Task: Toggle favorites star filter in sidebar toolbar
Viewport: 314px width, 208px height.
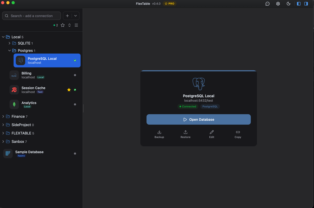Action: [x=63, y=25]
